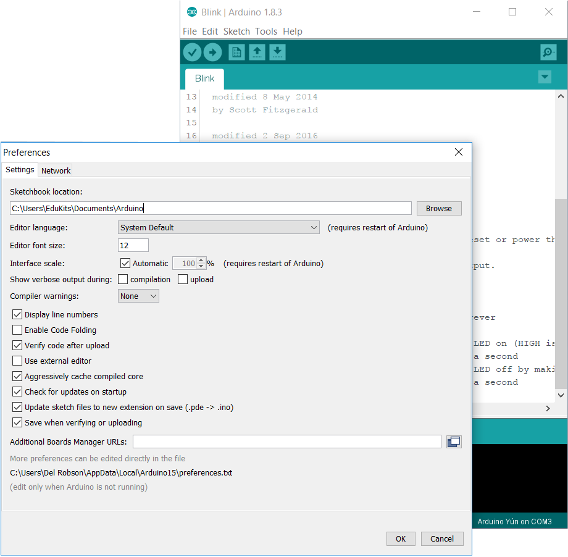The image size is (568, 557).
Task: Click the editor scroll up arrow
Action: click(561, 96)
